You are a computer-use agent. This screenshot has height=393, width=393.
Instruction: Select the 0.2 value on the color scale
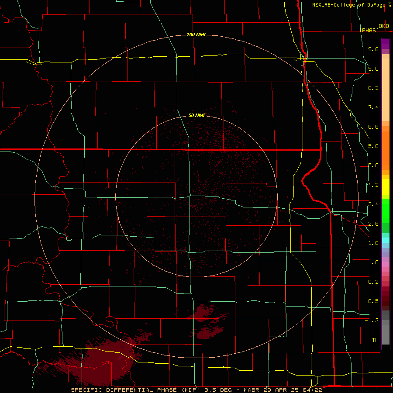[x=373, y=282]
